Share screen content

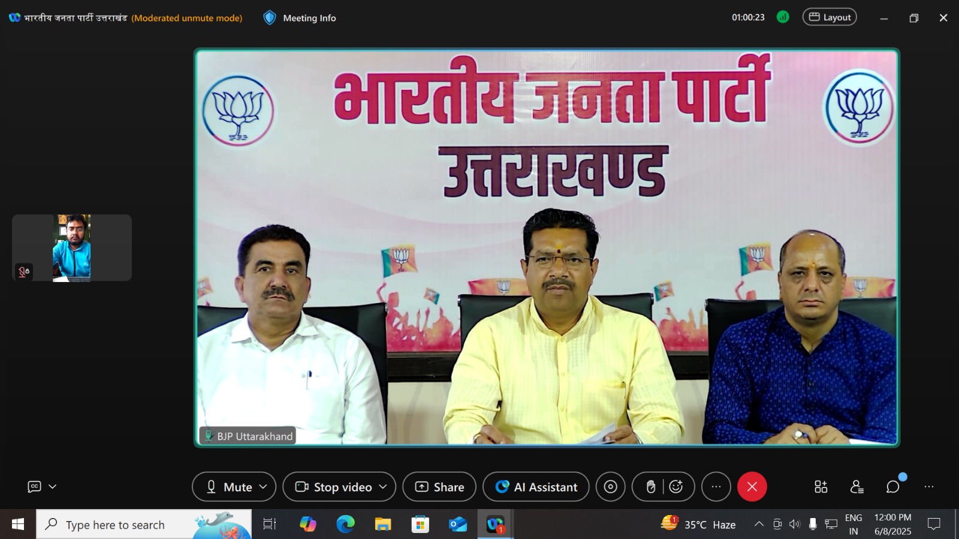(x=439, y=487)
